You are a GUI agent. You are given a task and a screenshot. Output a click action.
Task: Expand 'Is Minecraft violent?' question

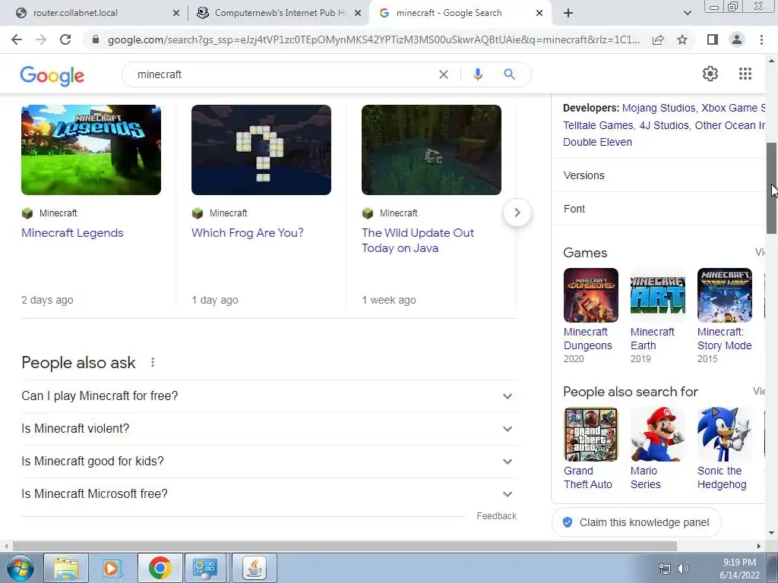[x=269, y=429]
